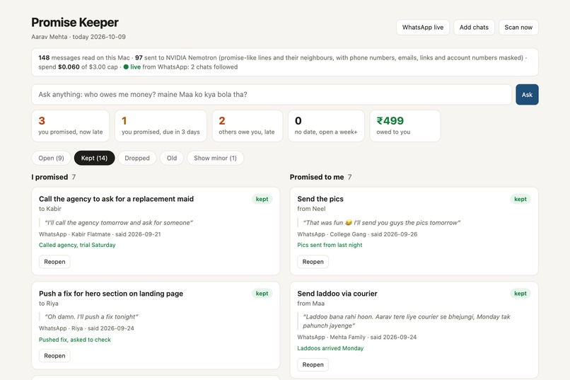
Task: Click the 'Promised to me' column heading
Action: [317, 177]
